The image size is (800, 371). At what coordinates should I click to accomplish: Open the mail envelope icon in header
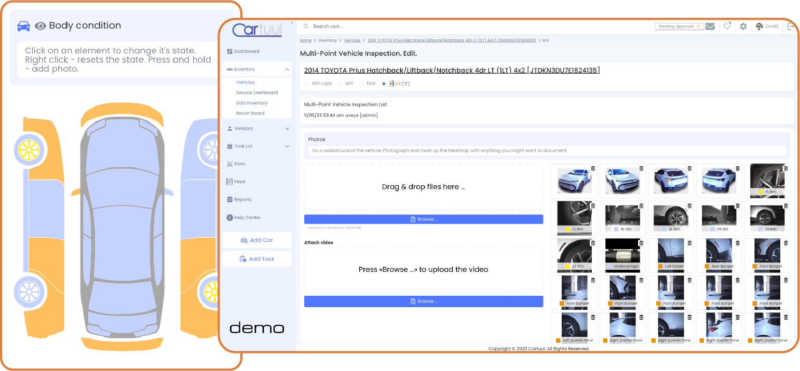click(x=710, y=26)
